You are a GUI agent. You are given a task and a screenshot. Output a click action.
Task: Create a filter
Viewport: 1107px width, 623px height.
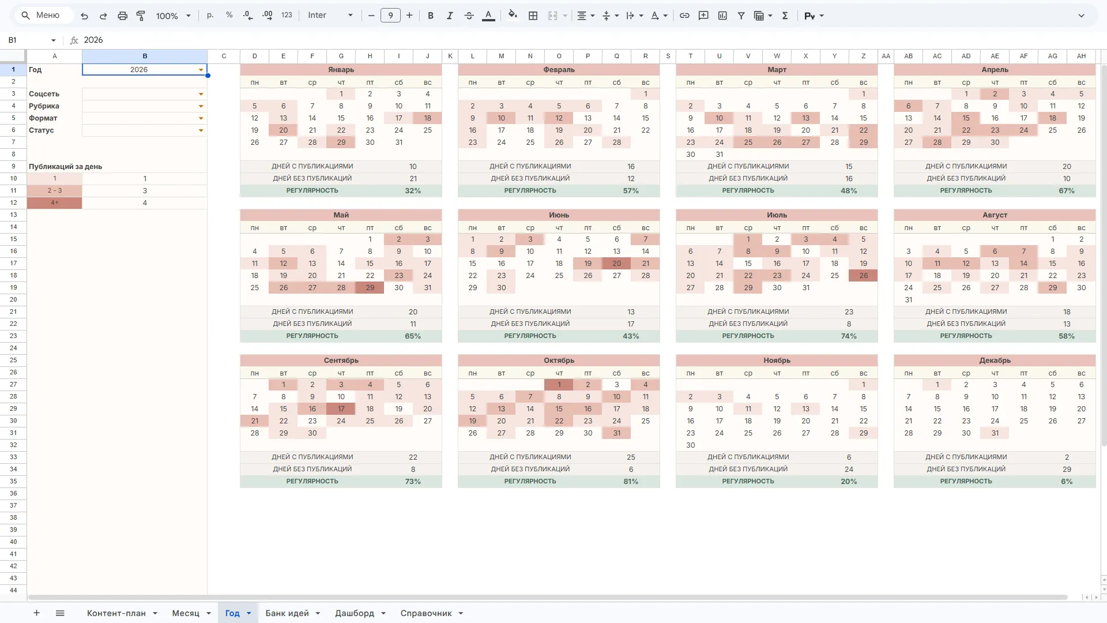741,16
